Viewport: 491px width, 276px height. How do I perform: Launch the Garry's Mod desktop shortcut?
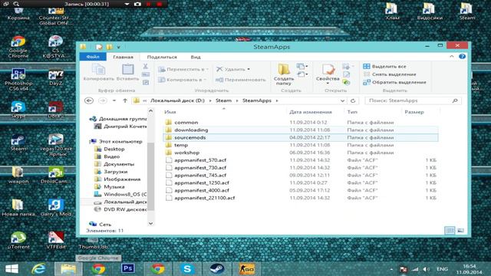(x=56, y=208)
